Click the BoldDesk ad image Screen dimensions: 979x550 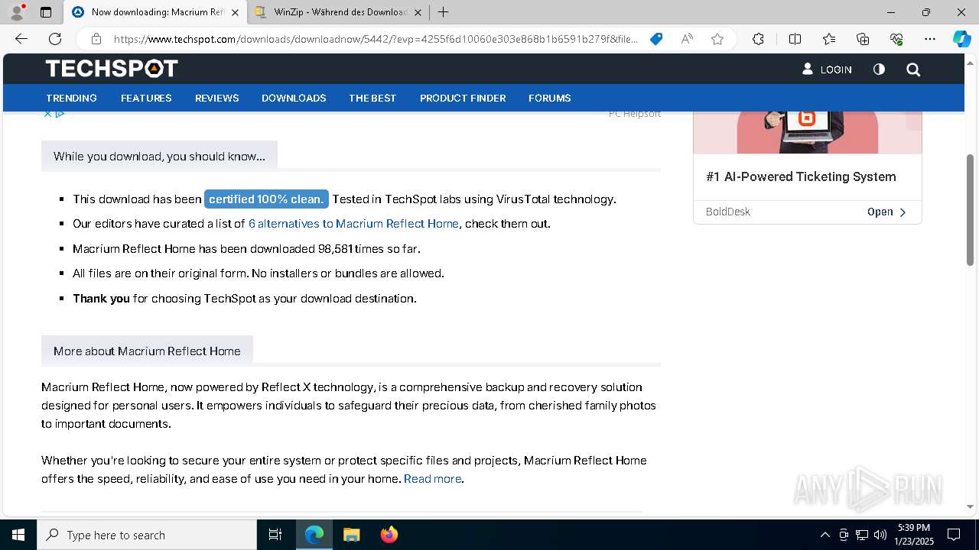click(x=807, y=132)
